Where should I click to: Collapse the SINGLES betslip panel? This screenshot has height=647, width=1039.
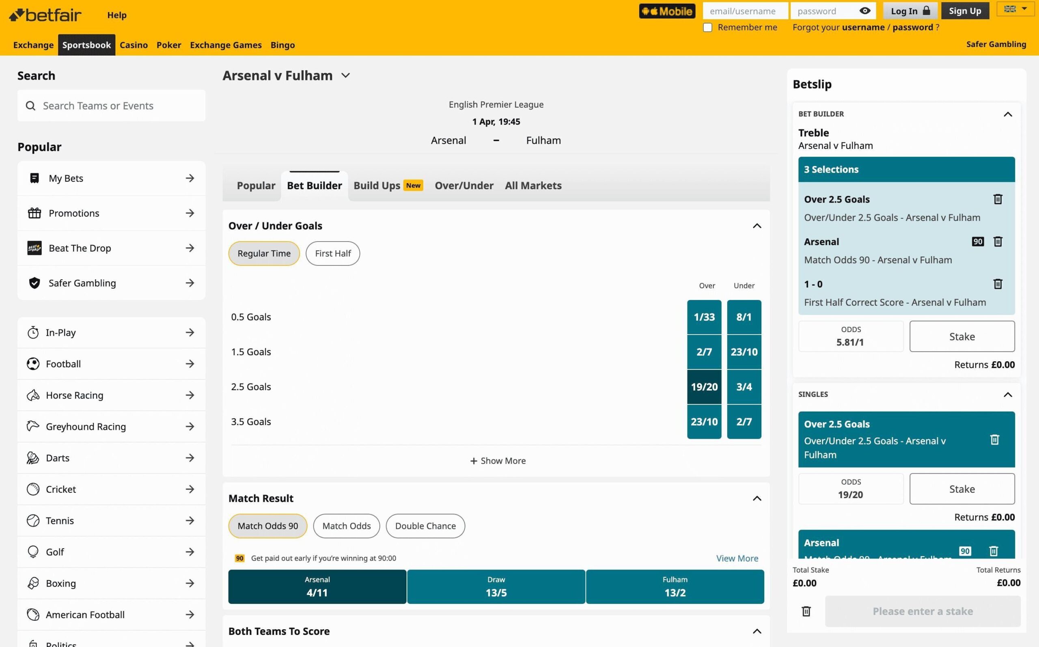[x=1008, y=395]
